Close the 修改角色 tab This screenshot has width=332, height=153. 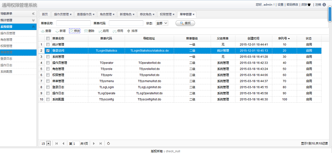(153, 14)
